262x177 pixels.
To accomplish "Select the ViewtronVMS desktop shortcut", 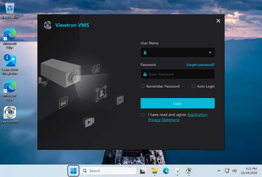I will (x=10, y=115).
